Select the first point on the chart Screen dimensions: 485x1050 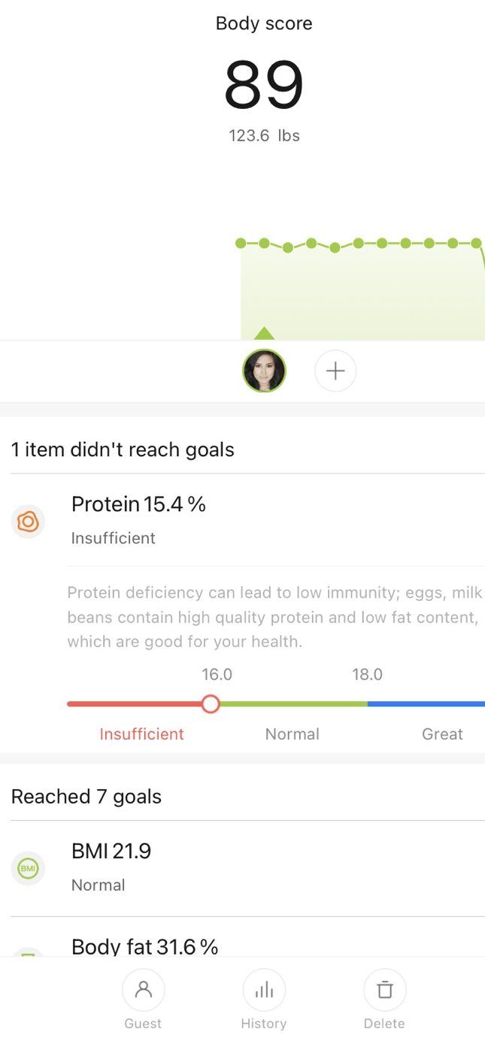pyautogui.click(x=241, y=243)
